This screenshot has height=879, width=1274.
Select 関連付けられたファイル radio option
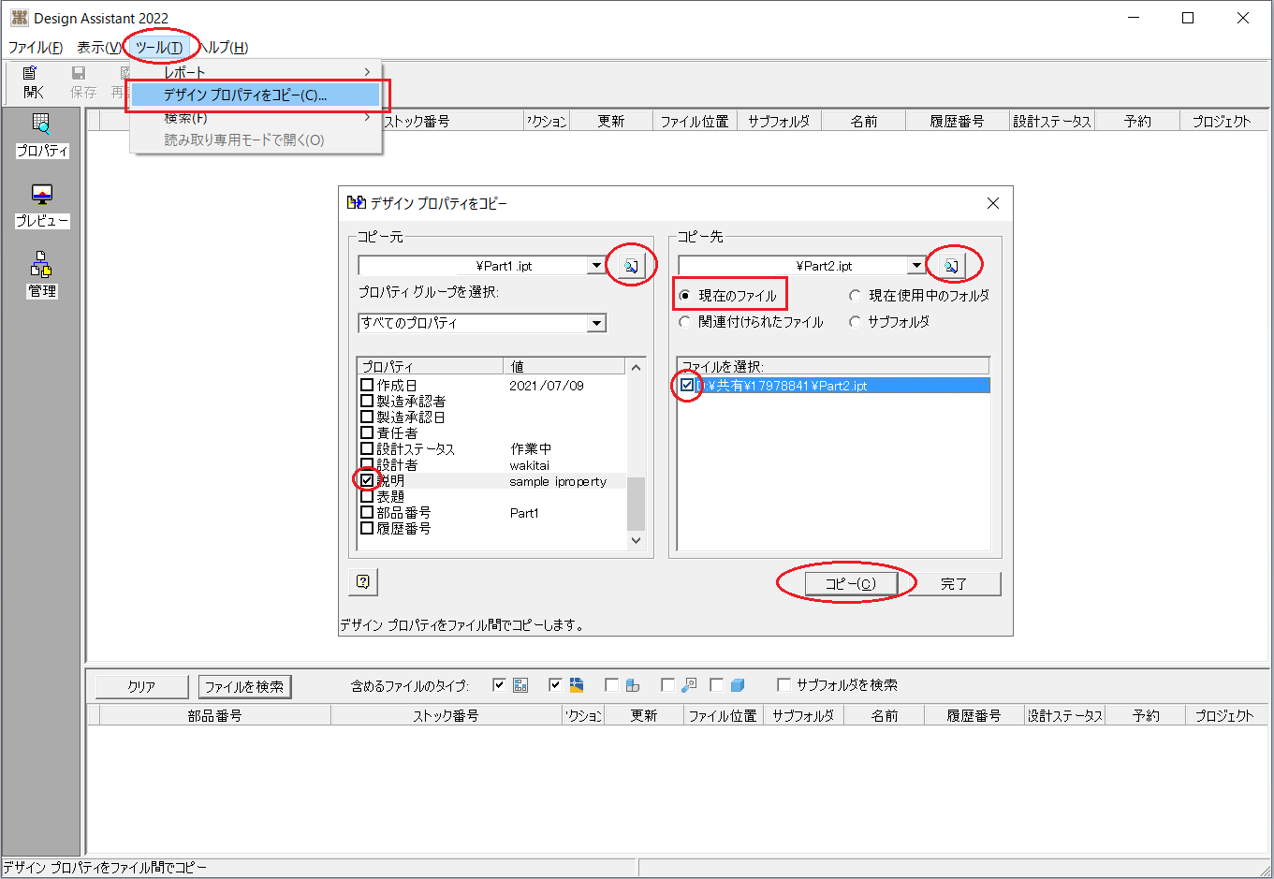pyautogui.click(x=684, y=322)
